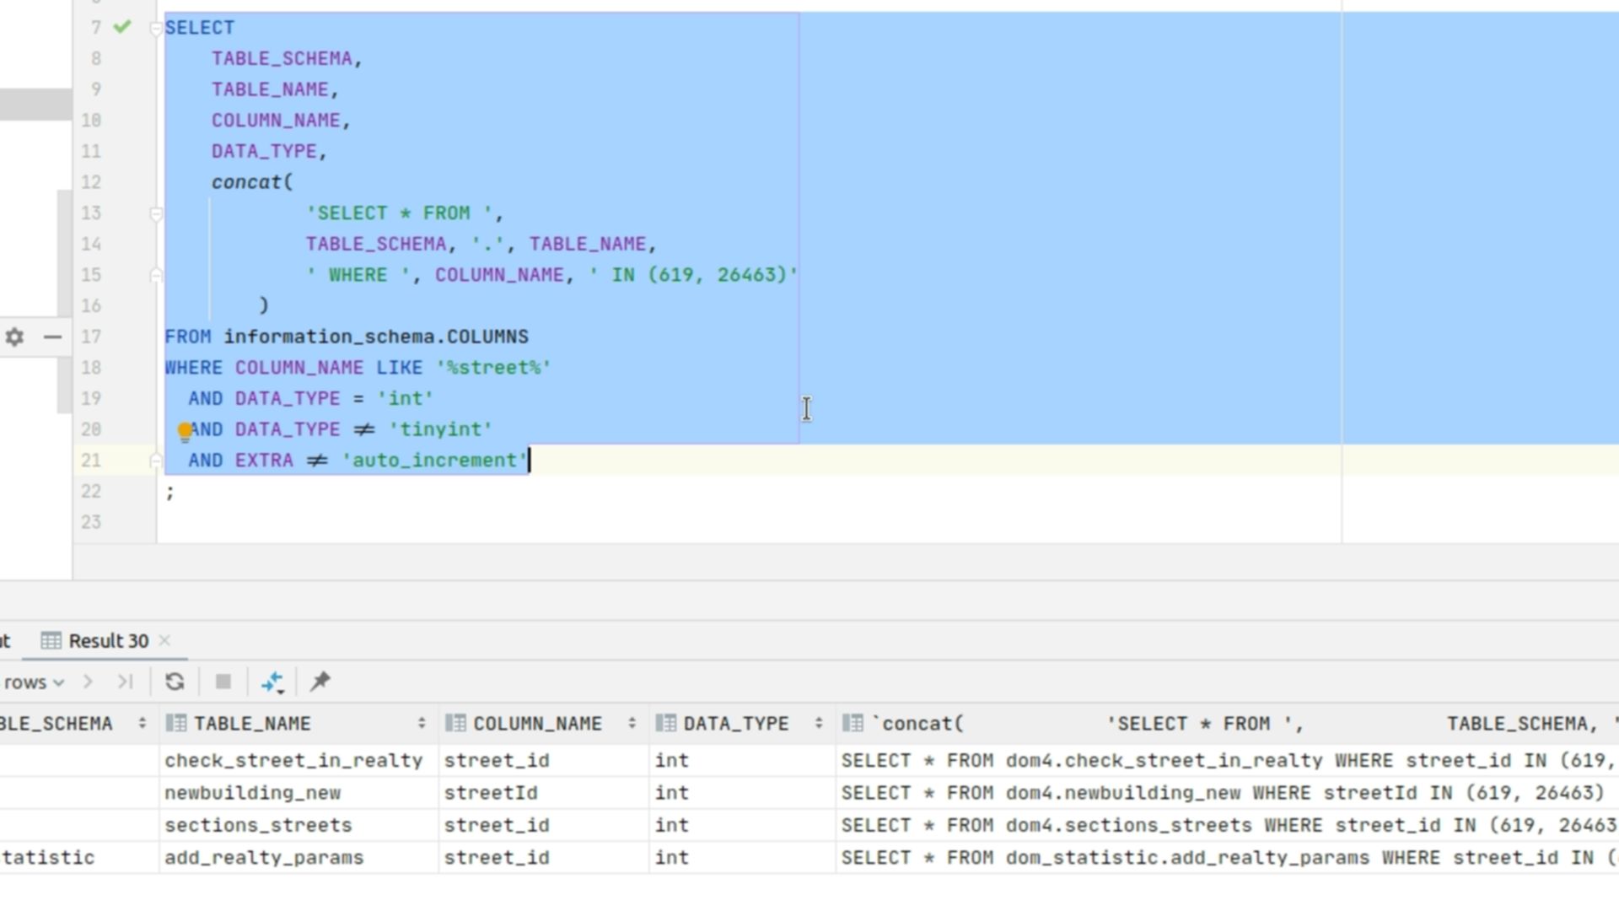Click the 'auto_increment' string on line 21

pyautogui.click(x=434, y=461)
